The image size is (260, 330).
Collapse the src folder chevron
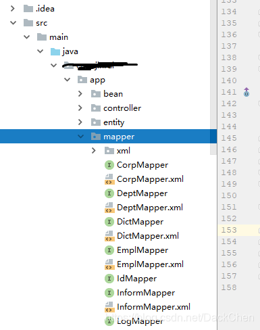(x=14, y=23)
